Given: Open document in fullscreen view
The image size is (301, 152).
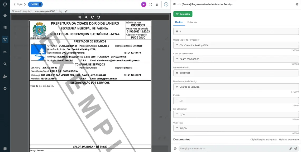Looking at the screenshot, I should coord(151,4).
